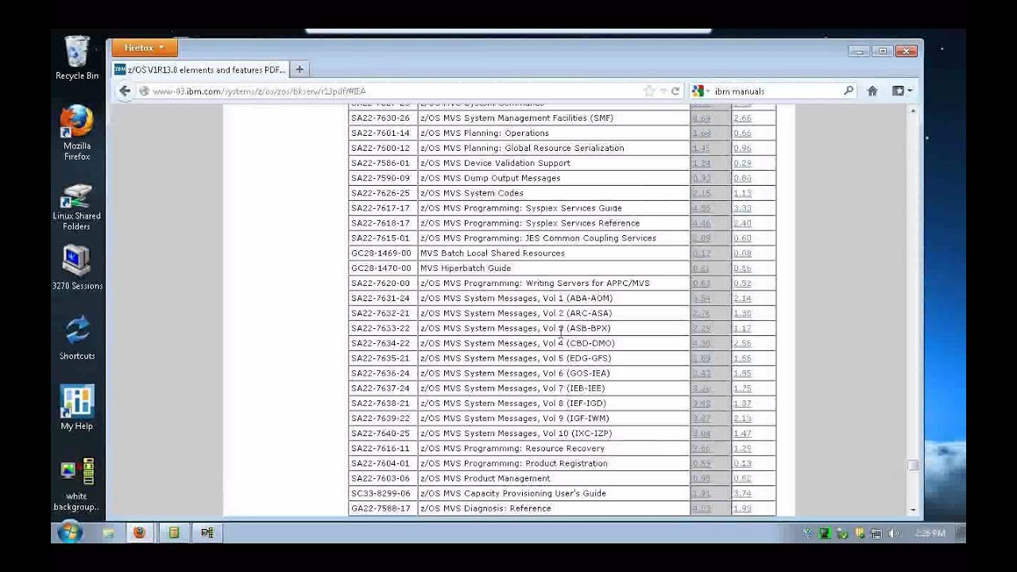
Task: Select 'z/OS MVS System Messages, Vol 5 (EDG-GFS)'
Action: click(516, 358)
